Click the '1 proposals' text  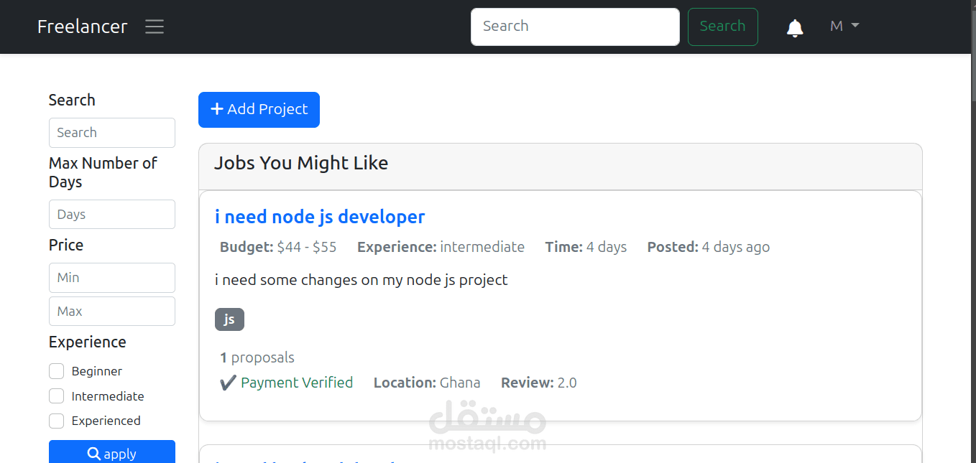(x=257, y=357)
